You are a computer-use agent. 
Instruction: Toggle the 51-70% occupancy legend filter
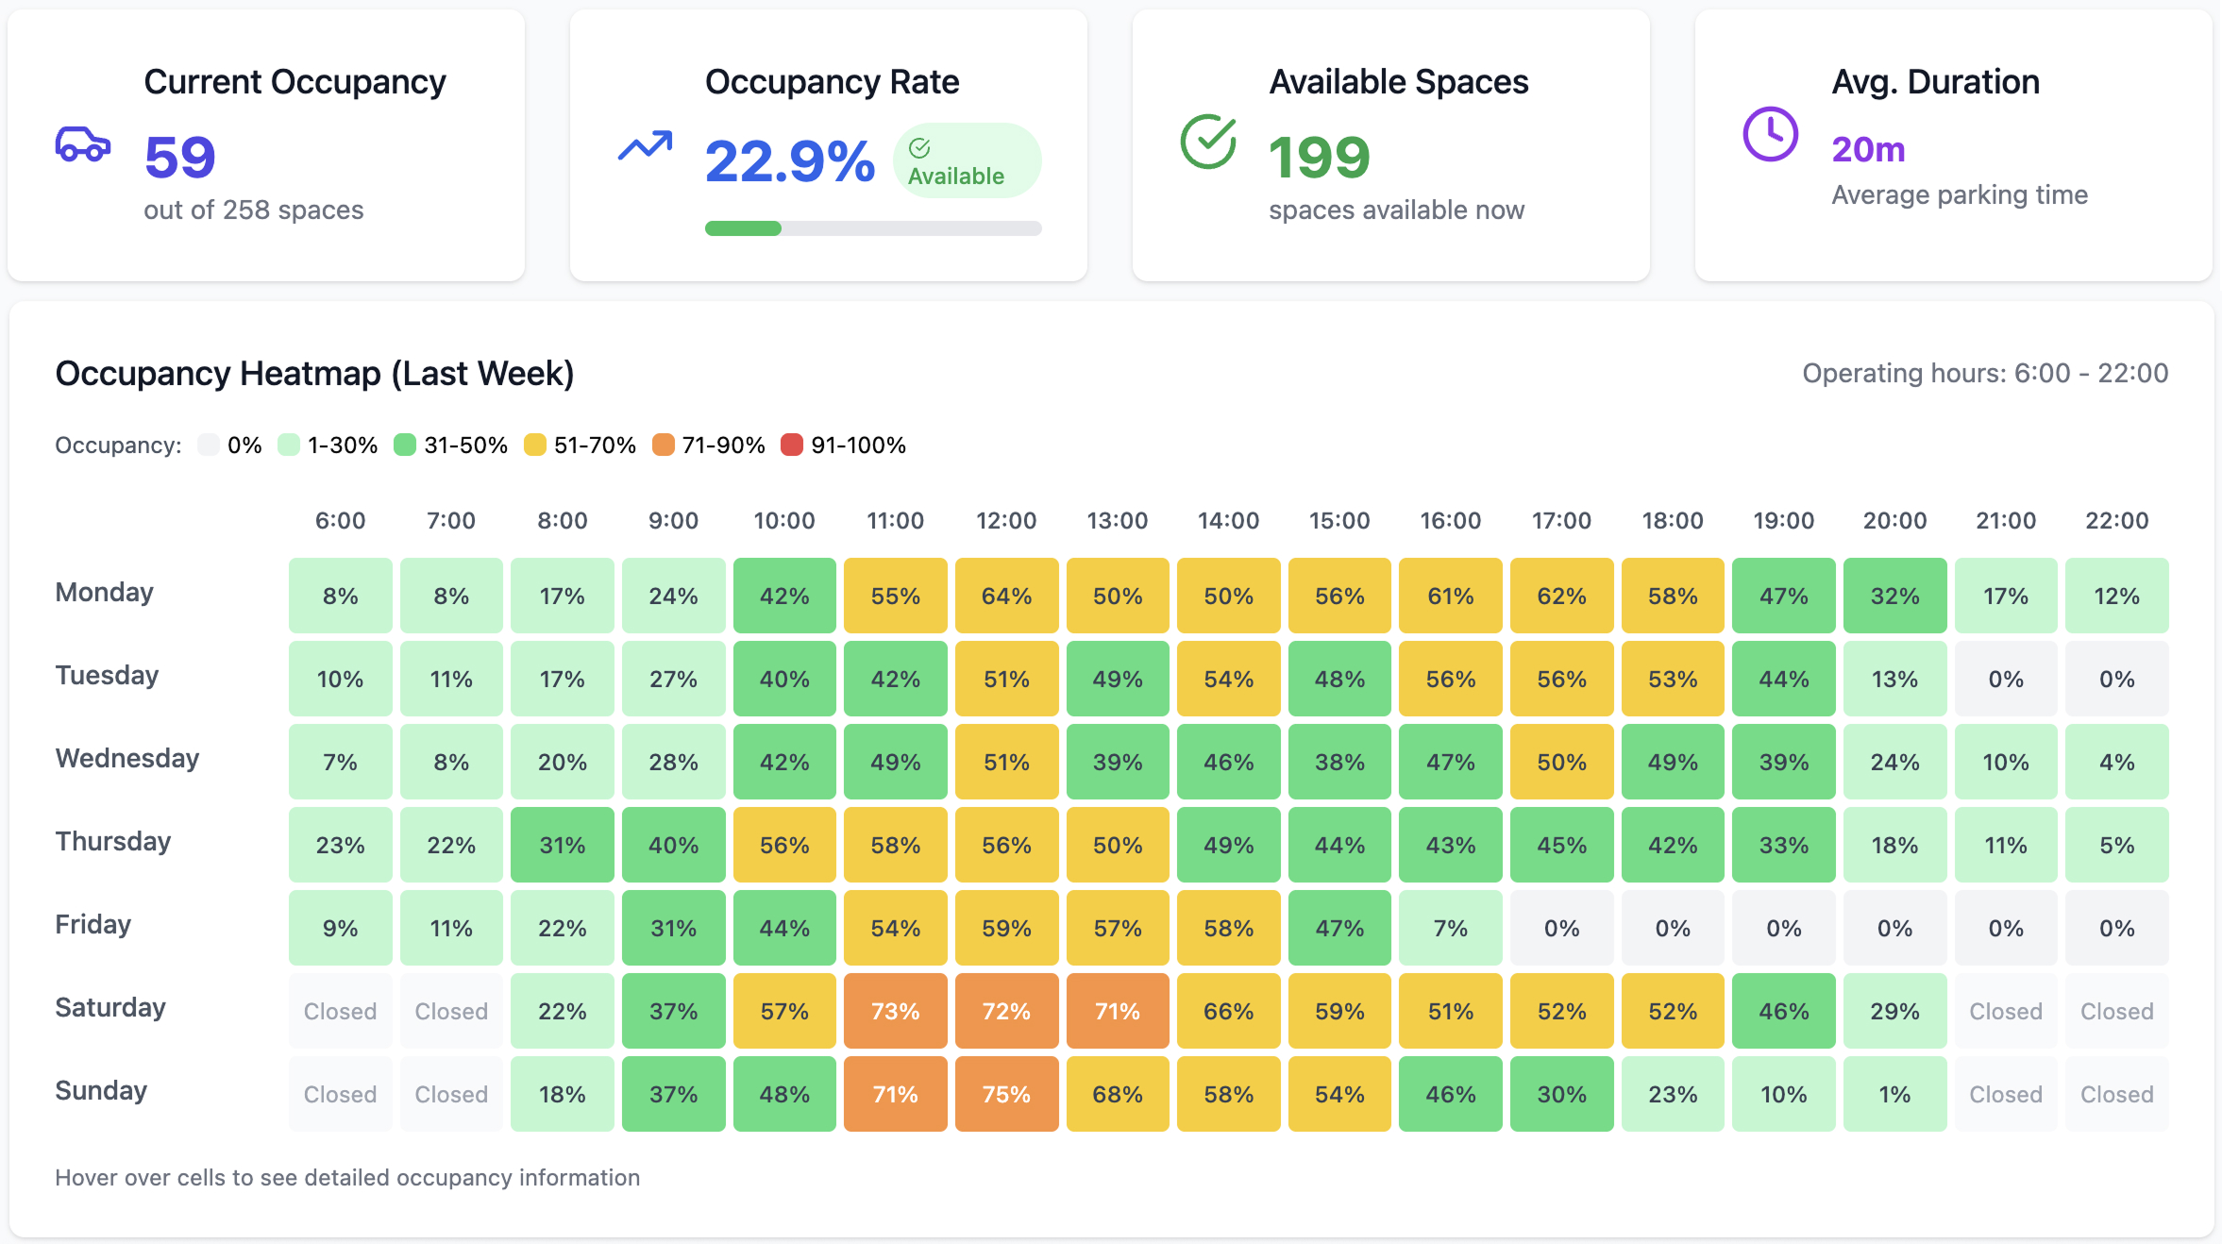(x=535, y=444)
